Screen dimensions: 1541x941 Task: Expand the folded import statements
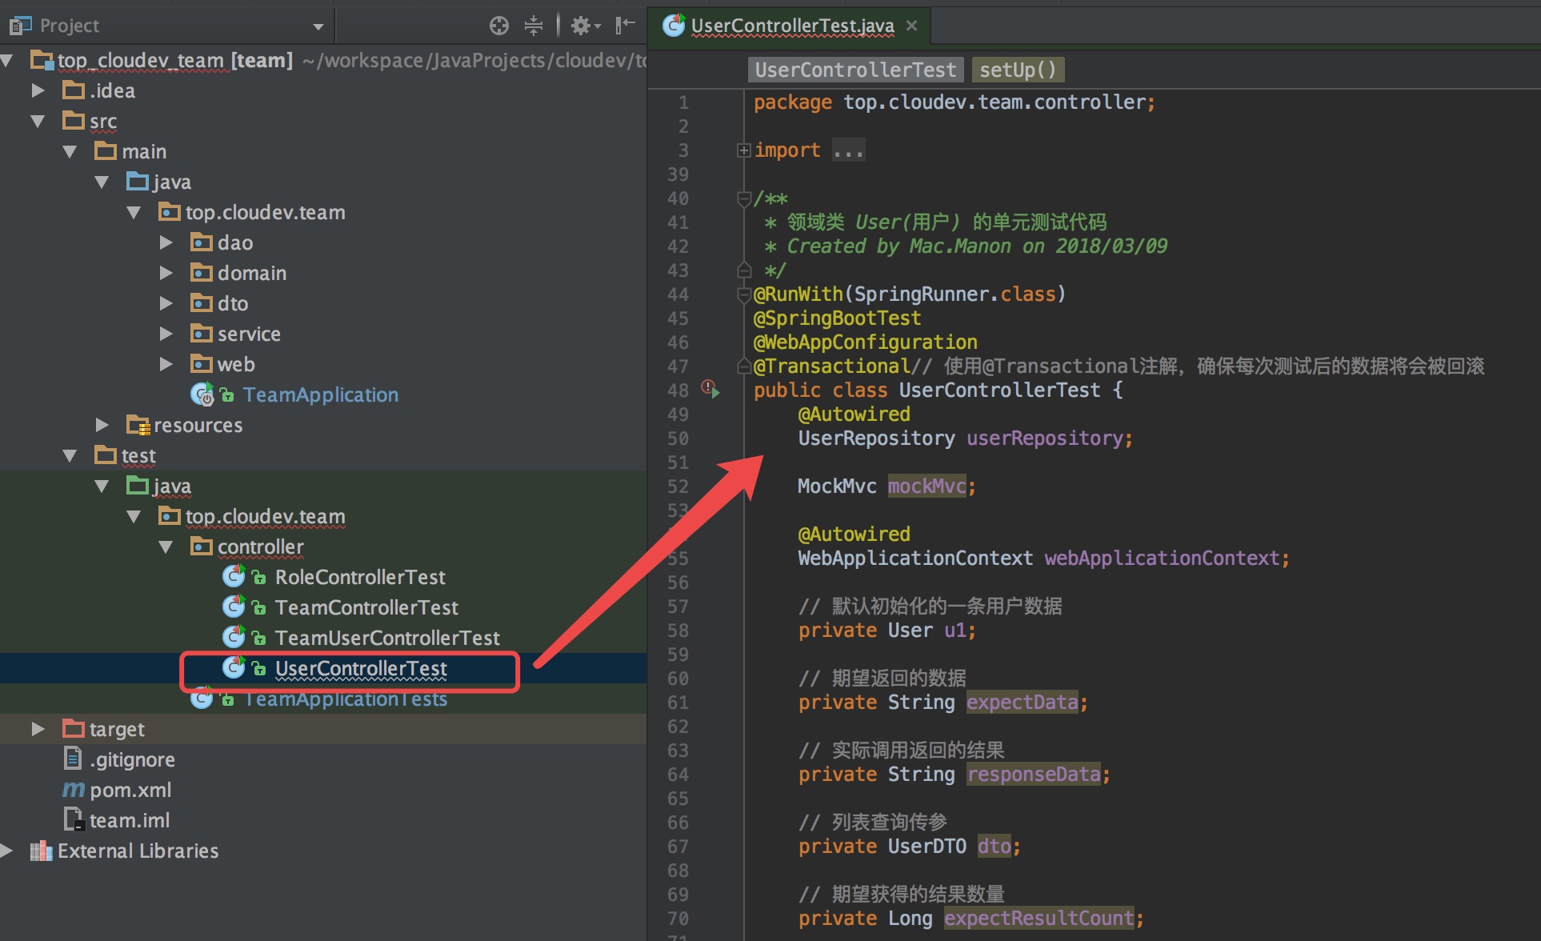[743, 150]
